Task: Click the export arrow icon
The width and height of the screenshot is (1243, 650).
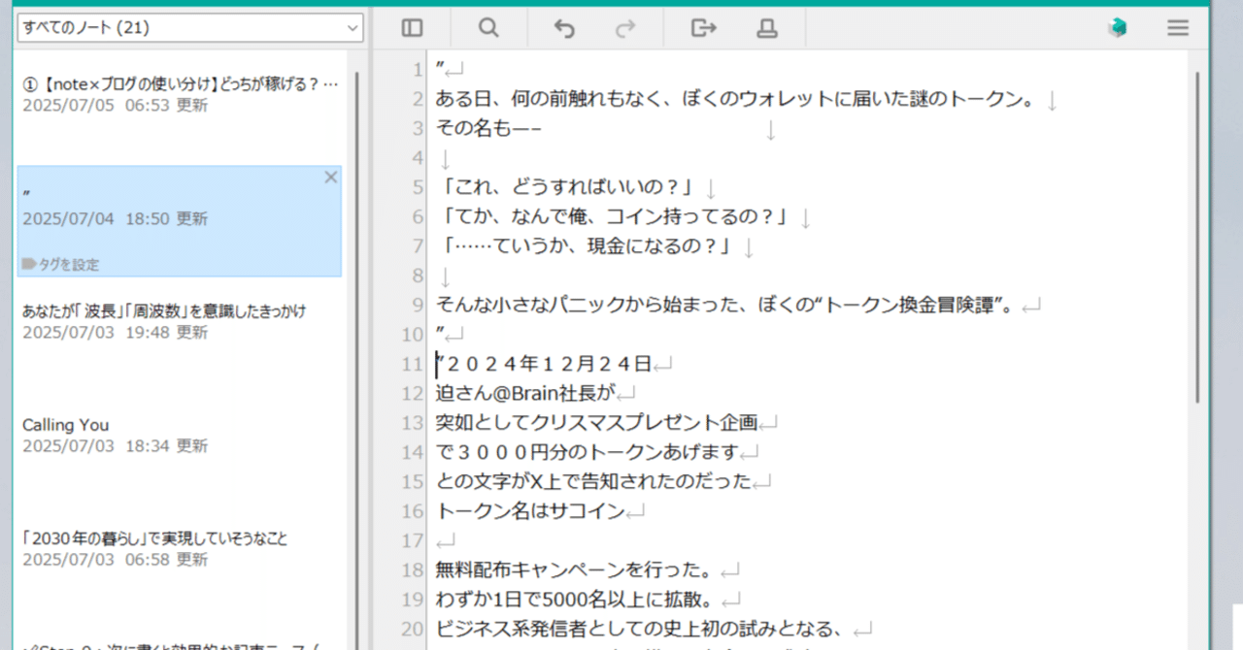Action: pyautogui.click(x=703, y=28)
